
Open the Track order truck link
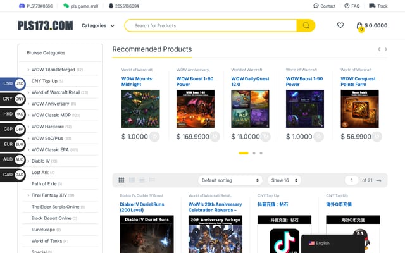pos(378,6)
